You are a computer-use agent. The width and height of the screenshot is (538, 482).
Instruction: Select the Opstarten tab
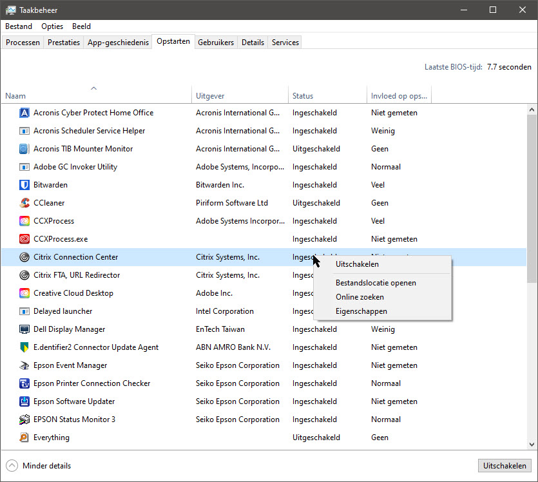point(173,41)
